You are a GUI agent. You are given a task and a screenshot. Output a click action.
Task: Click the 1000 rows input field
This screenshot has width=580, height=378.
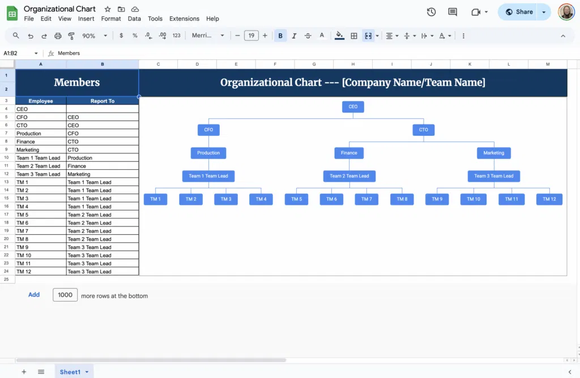[65, 294]
